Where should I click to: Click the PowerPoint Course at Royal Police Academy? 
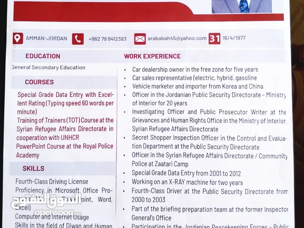(64, 151)
